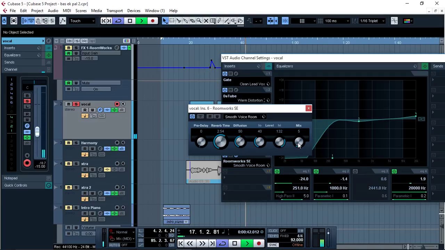Solo the Intro Piano track

pos(76,208)
